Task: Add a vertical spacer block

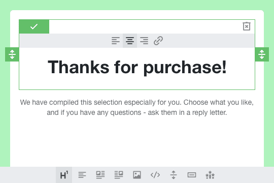Action: click(x=174, y=175)
